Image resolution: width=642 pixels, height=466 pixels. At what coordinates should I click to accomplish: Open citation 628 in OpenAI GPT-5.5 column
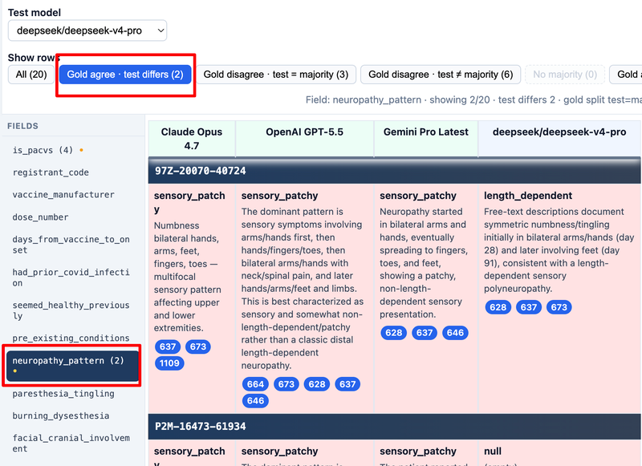317,384
